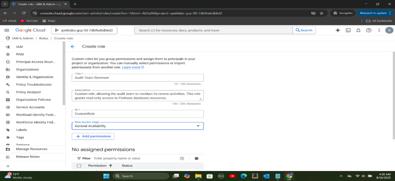Click the Roles breadcrumb link

point(44,38)
